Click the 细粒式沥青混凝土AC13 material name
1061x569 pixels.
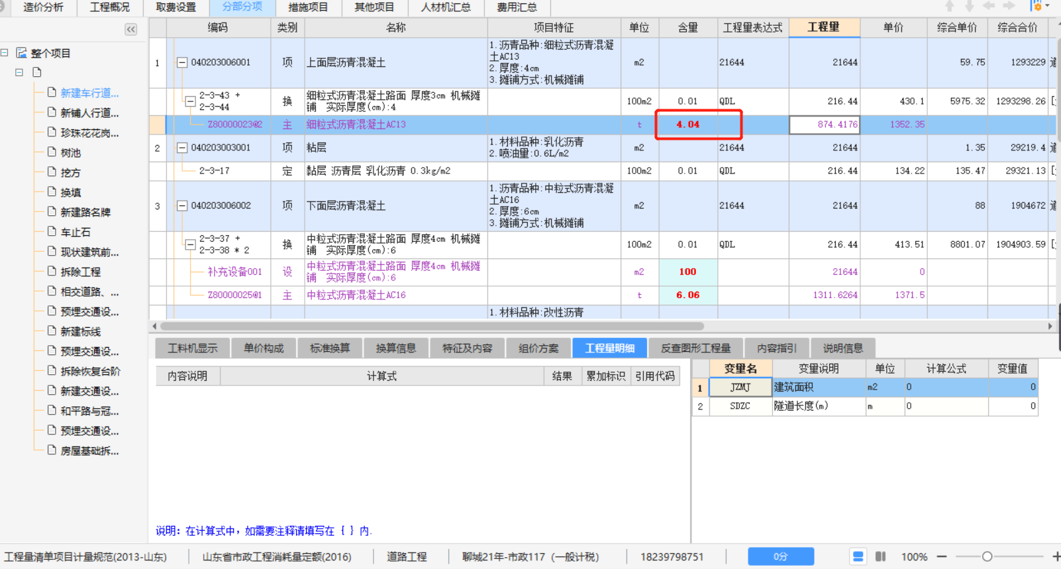356,125
